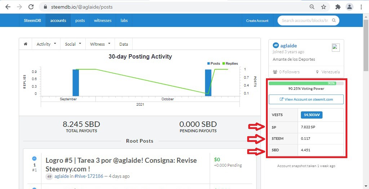Expand the Activity dropdown

(46, 44)
